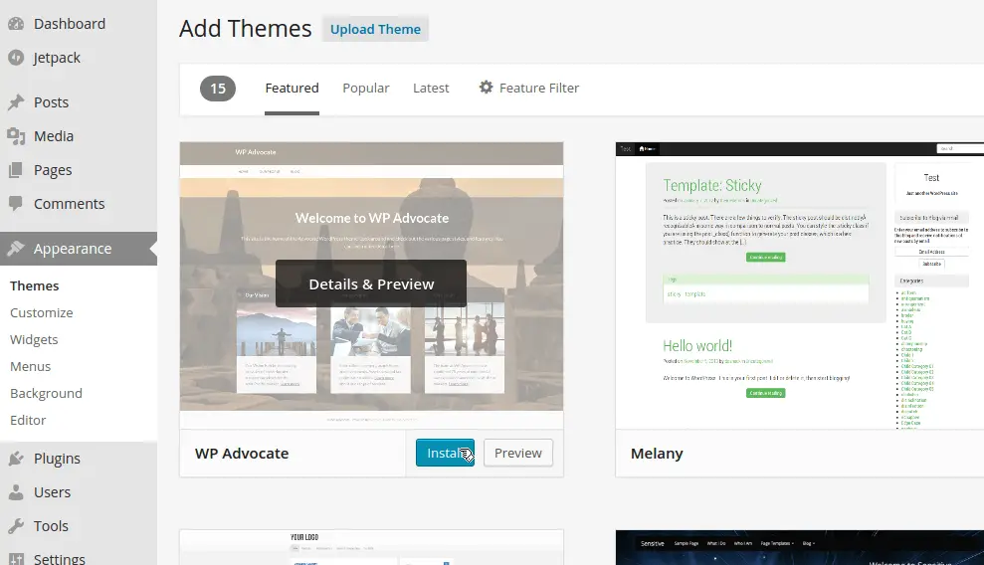Image resolution: width=984 pixels, height=565 pixels.
Task: Open the Appearance menu label
Action: click(73, 249)
